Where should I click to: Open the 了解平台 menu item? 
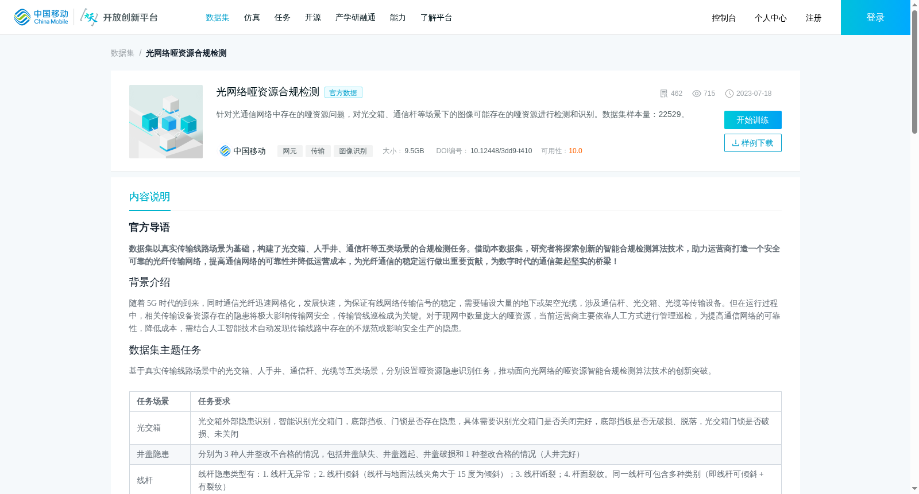click(437, 18)
